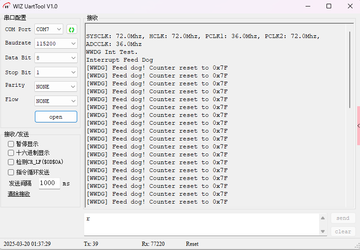This screenshot has width=360, height=250.
Task: Enable 检测CR_LF checkbox
Action: (x=11, y=162)
